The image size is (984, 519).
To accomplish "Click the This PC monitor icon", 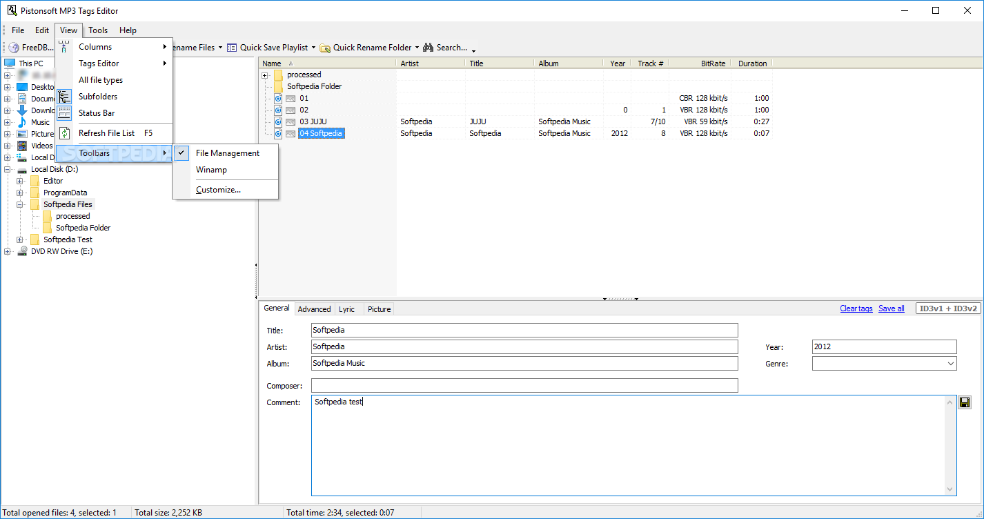I will [x=10, y=63].
